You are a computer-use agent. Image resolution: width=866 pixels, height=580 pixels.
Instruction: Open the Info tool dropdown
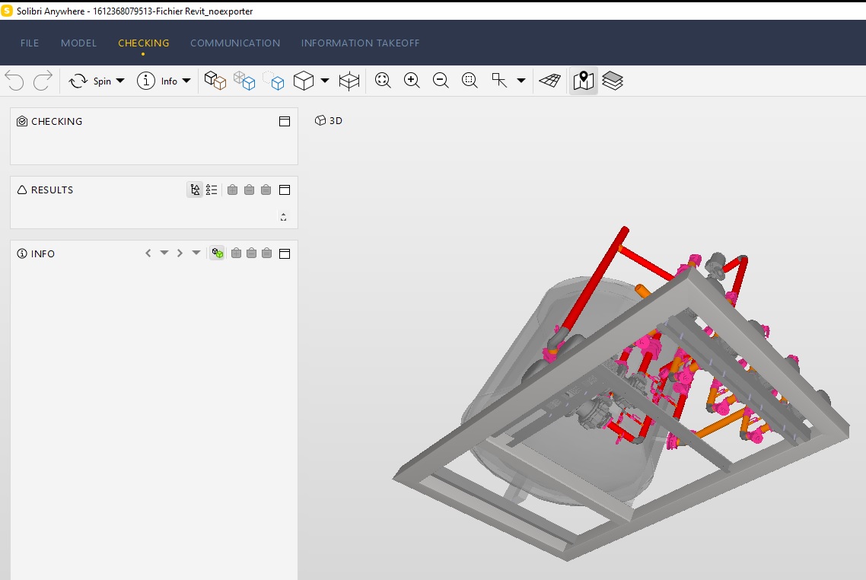point(186,80)
